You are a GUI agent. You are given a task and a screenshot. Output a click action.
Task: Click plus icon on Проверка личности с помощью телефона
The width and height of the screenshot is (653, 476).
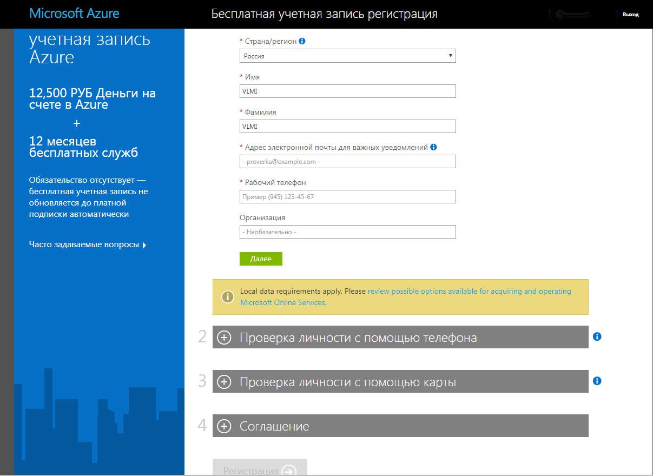coord(224,338)
